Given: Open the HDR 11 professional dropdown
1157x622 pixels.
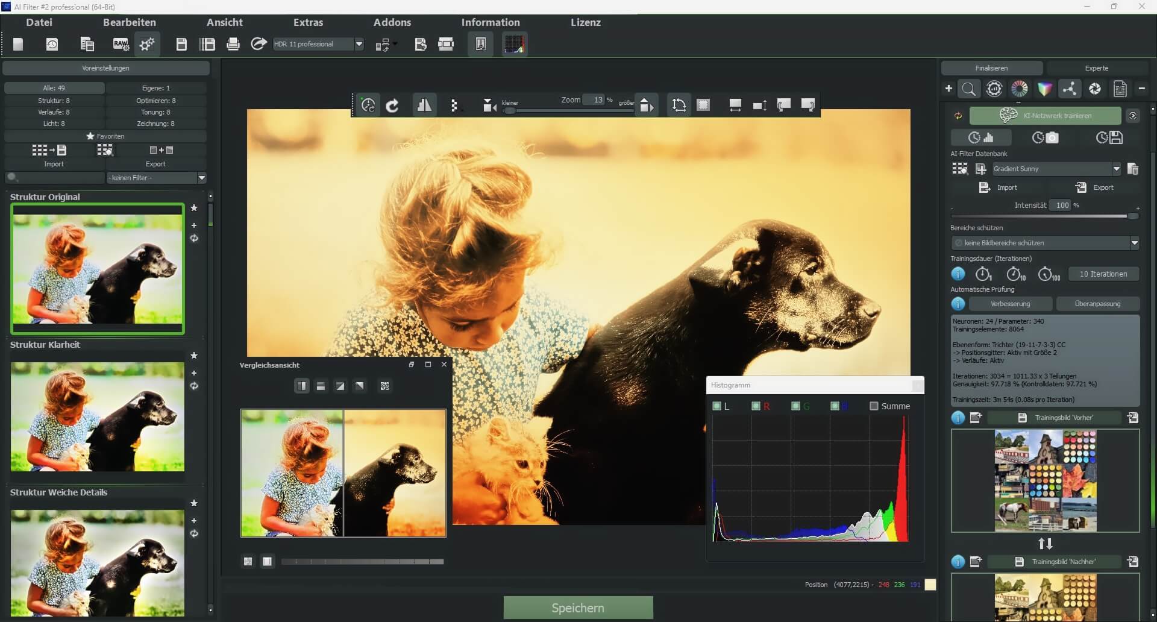Looking at the screenshot, I should (359, 43).
